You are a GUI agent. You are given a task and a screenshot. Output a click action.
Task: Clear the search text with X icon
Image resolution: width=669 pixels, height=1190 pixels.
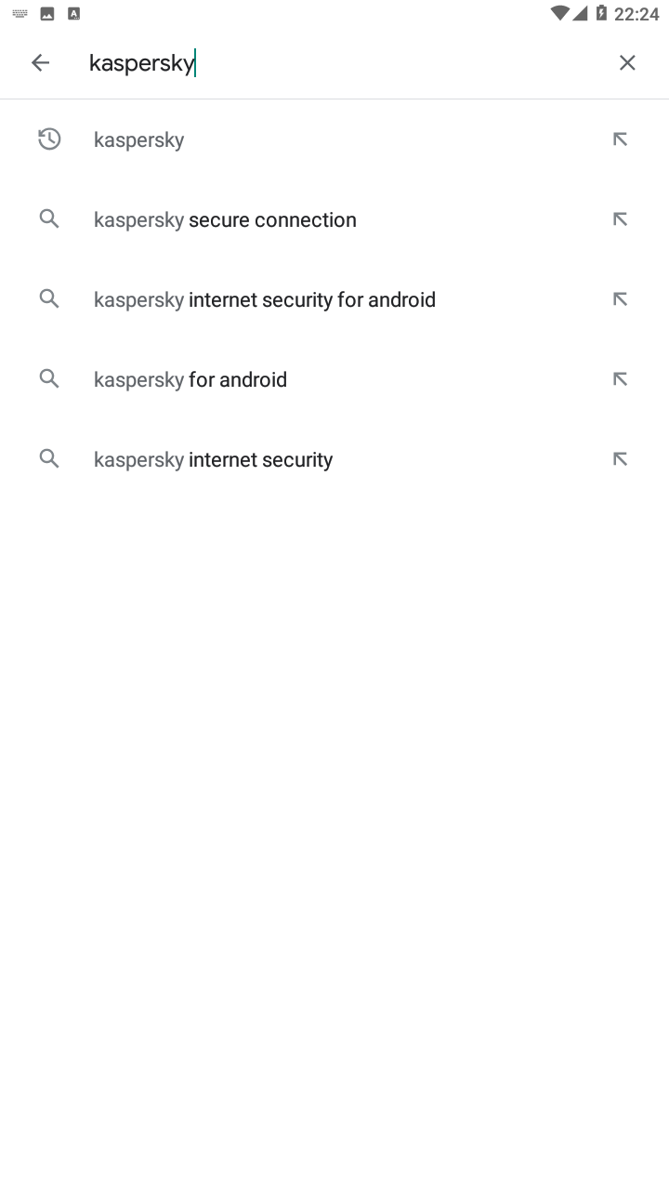[627, 62]
